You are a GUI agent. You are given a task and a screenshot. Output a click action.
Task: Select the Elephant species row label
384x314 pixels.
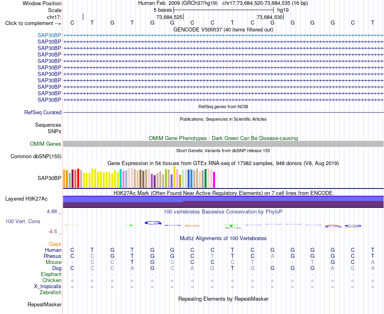(x=51, y=274)
